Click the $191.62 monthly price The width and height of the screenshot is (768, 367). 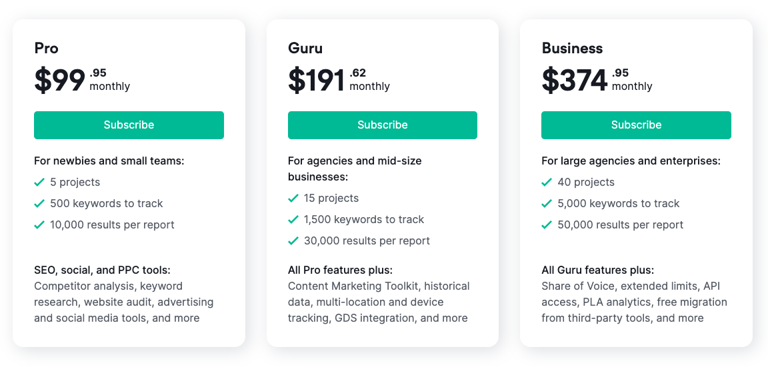(339, 80)
